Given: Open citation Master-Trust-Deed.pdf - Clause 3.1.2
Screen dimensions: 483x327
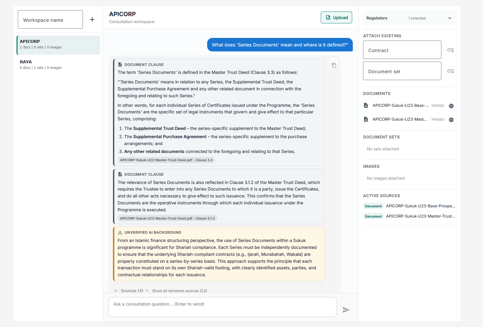Looking at the screenshot, I should 167,218.
